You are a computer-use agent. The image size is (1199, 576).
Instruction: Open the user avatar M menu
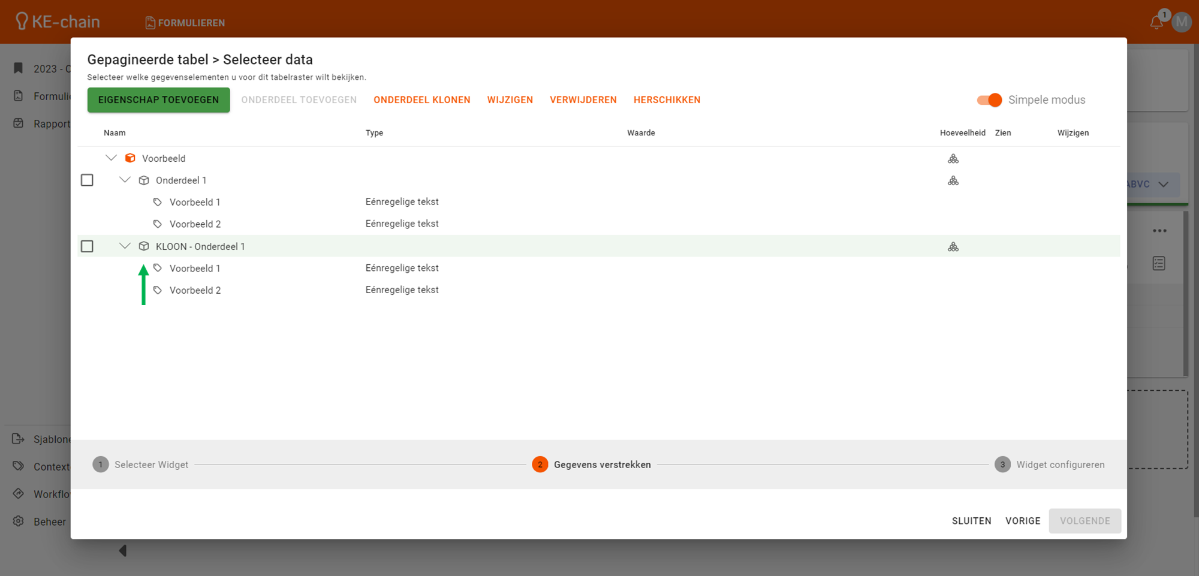[1182, 23]
